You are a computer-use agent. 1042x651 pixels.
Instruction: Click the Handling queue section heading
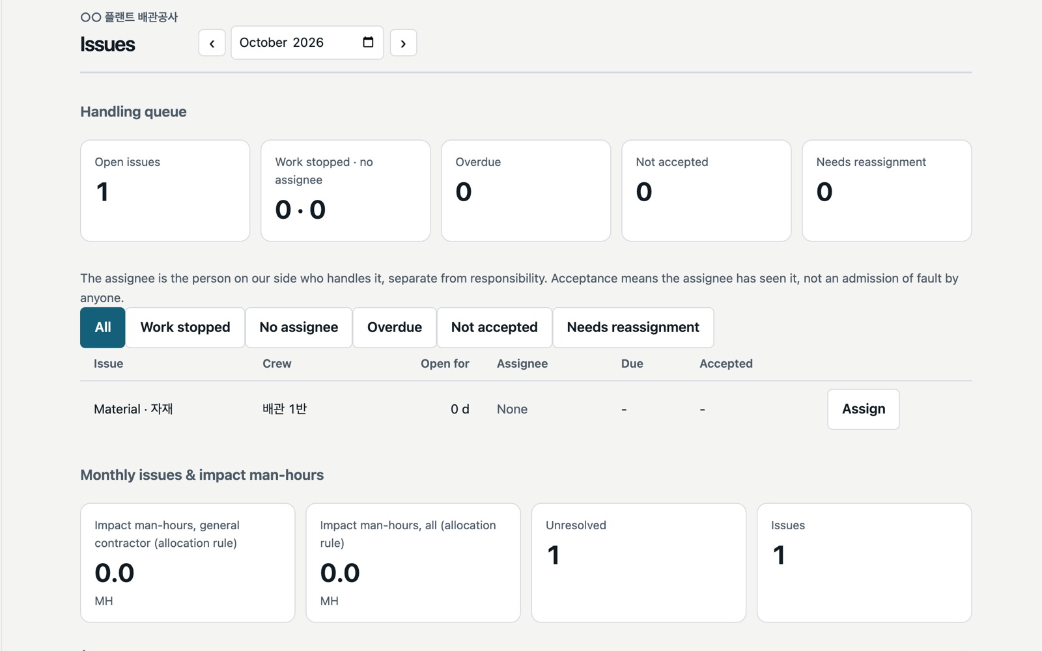[x=134, y=112]
